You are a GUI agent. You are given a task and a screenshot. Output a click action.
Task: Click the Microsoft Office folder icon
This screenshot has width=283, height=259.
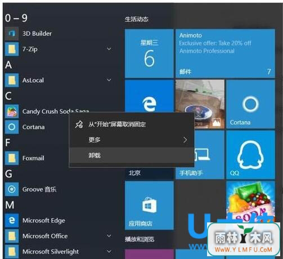[12, 236]
